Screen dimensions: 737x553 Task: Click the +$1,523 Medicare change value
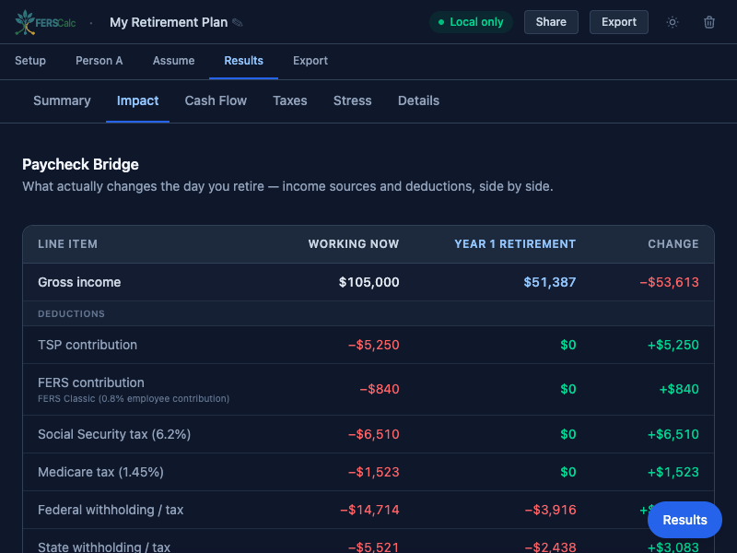click(x=673, y=472)
